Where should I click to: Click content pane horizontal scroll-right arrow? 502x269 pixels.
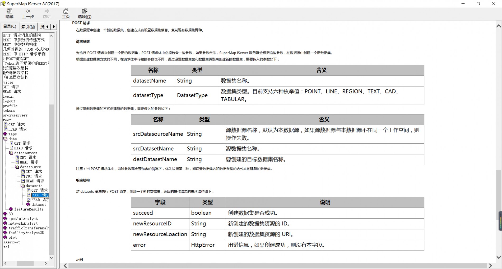[x=490, y=266]
